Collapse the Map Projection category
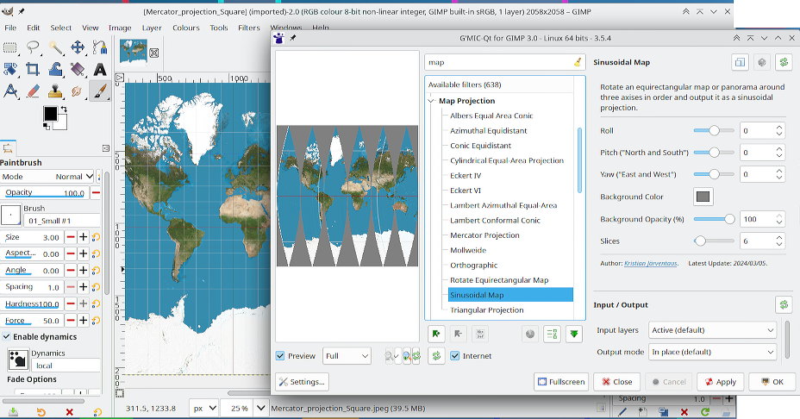This screenshot has width=800, height=419. (431, 101)
